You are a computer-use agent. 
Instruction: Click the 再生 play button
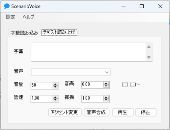coord(123,112)
